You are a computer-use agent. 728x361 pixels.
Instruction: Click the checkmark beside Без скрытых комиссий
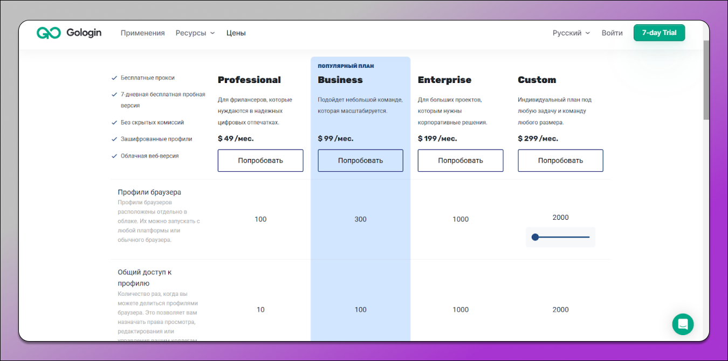pyautogui.click(x=114, y=122)
